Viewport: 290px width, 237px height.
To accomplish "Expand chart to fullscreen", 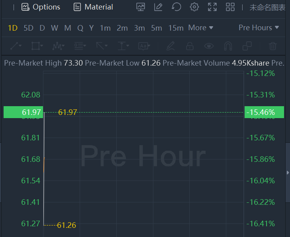I will [212, 7].
